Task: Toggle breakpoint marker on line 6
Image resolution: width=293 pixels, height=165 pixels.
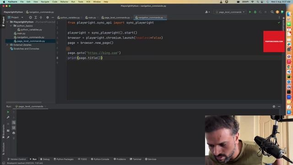Action: 68,49
